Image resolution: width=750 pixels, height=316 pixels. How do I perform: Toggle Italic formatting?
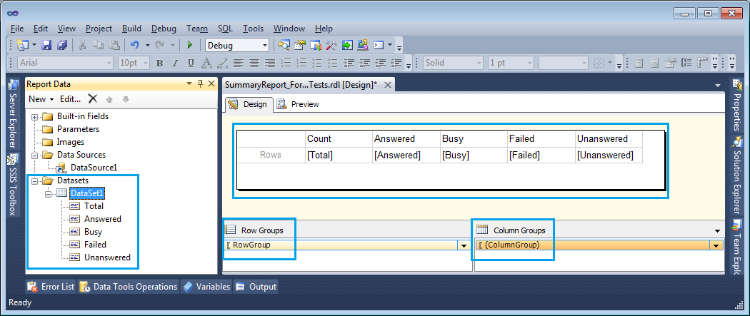tap(175, 63)
